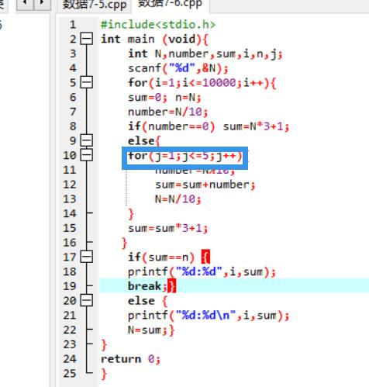The image size is (369, 387).
Task: Collapse the inner for fold at line 10
Action: pos(86,155)
